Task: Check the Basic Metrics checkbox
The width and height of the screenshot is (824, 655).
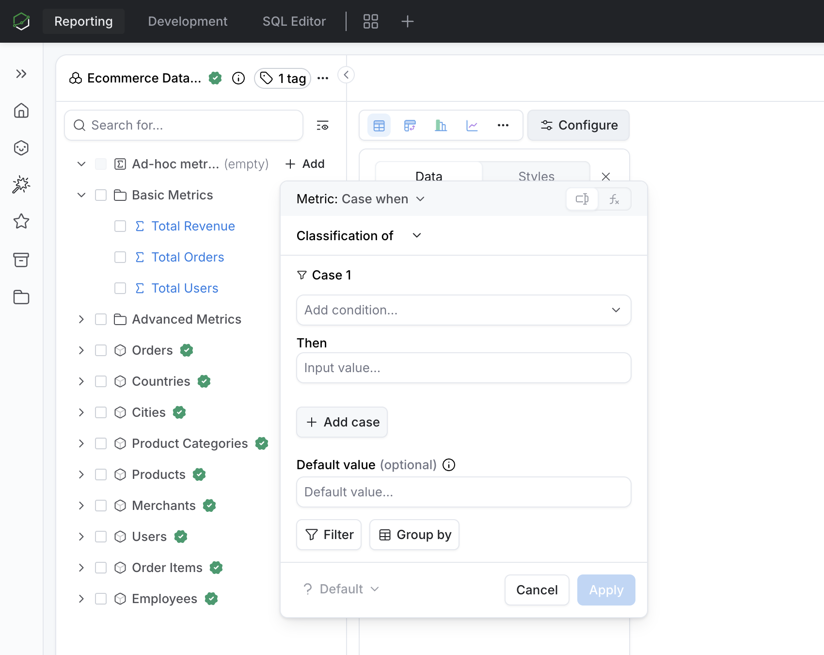Action: click(x=101, y=195)
